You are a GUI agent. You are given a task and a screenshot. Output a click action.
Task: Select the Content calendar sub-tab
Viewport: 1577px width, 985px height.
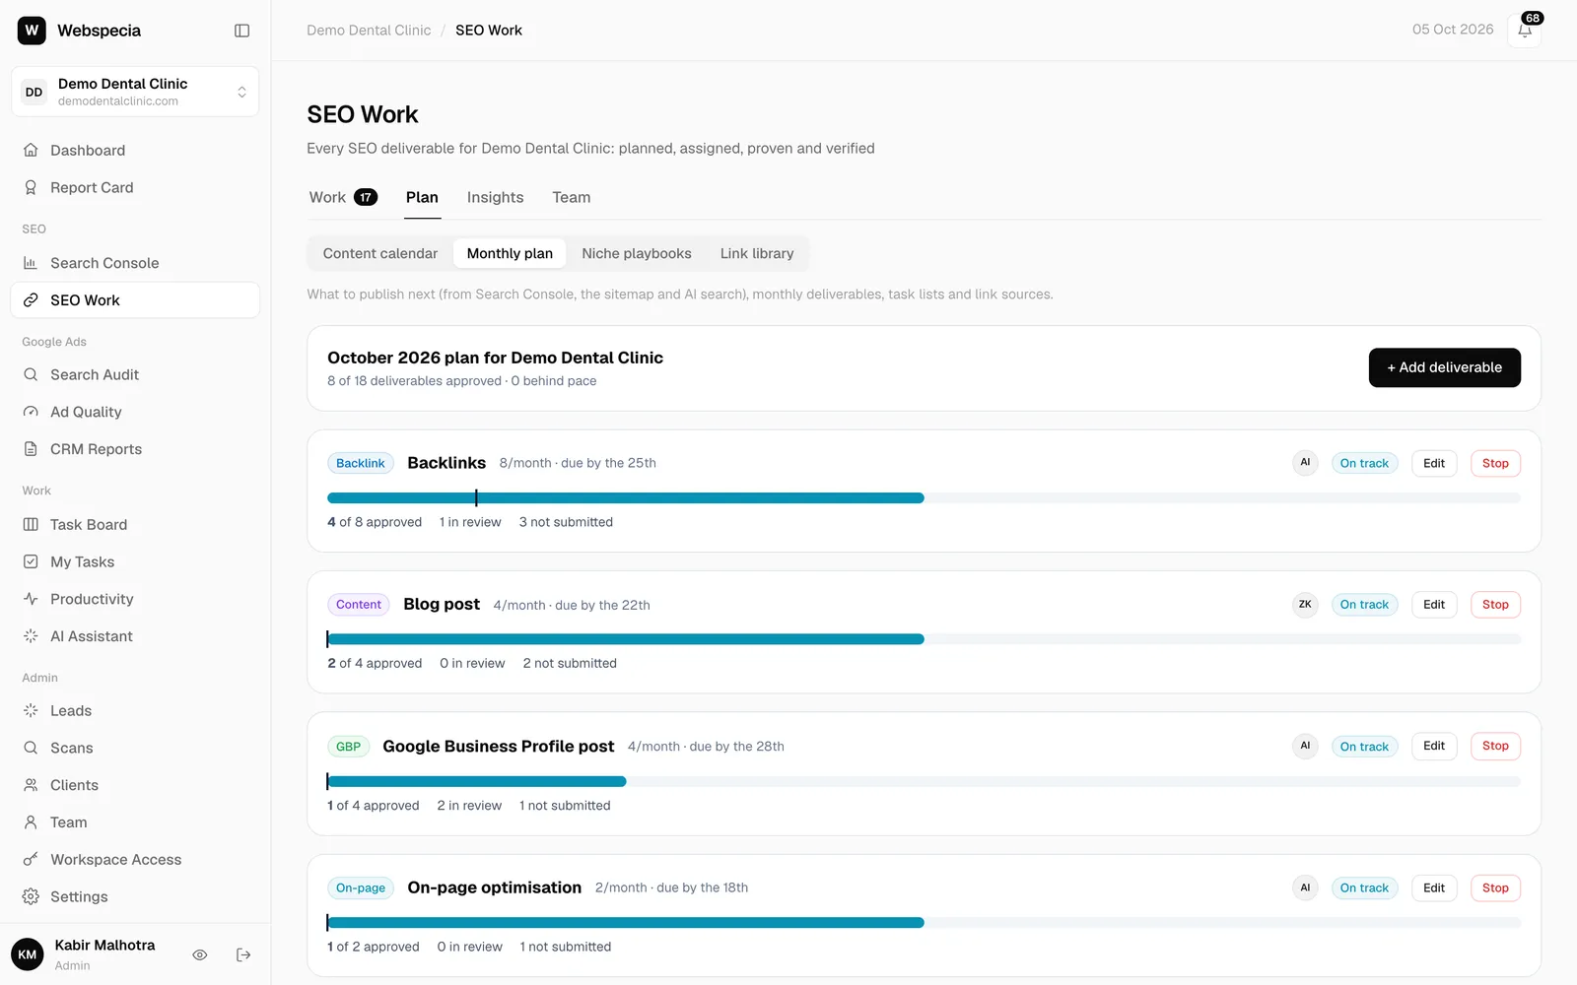click(380, 253)
